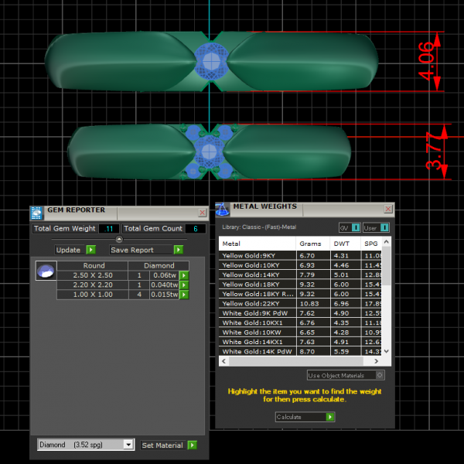Click the Metal Weights scale icon
Screen dimensions: 464x464
(x=222, y=209)
